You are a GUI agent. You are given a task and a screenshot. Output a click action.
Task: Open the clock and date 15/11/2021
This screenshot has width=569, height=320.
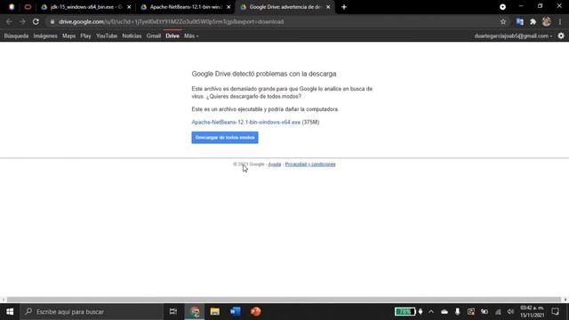point(533,312)
